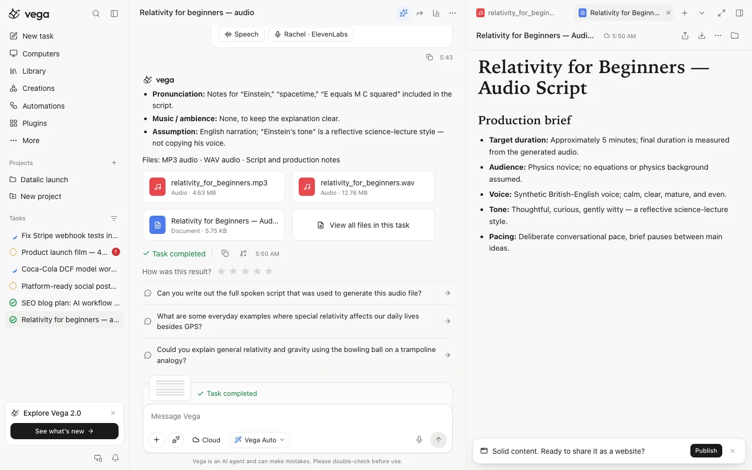Click See what's new
Image resolution: width=752 pixels, height=470 pixels.
pyautogui.click(x=65, y=431)
